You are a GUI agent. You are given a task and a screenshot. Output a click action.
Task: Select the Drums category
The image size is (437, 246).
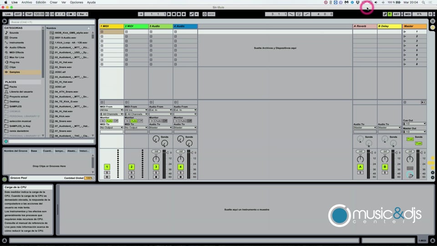pos(13,38)
